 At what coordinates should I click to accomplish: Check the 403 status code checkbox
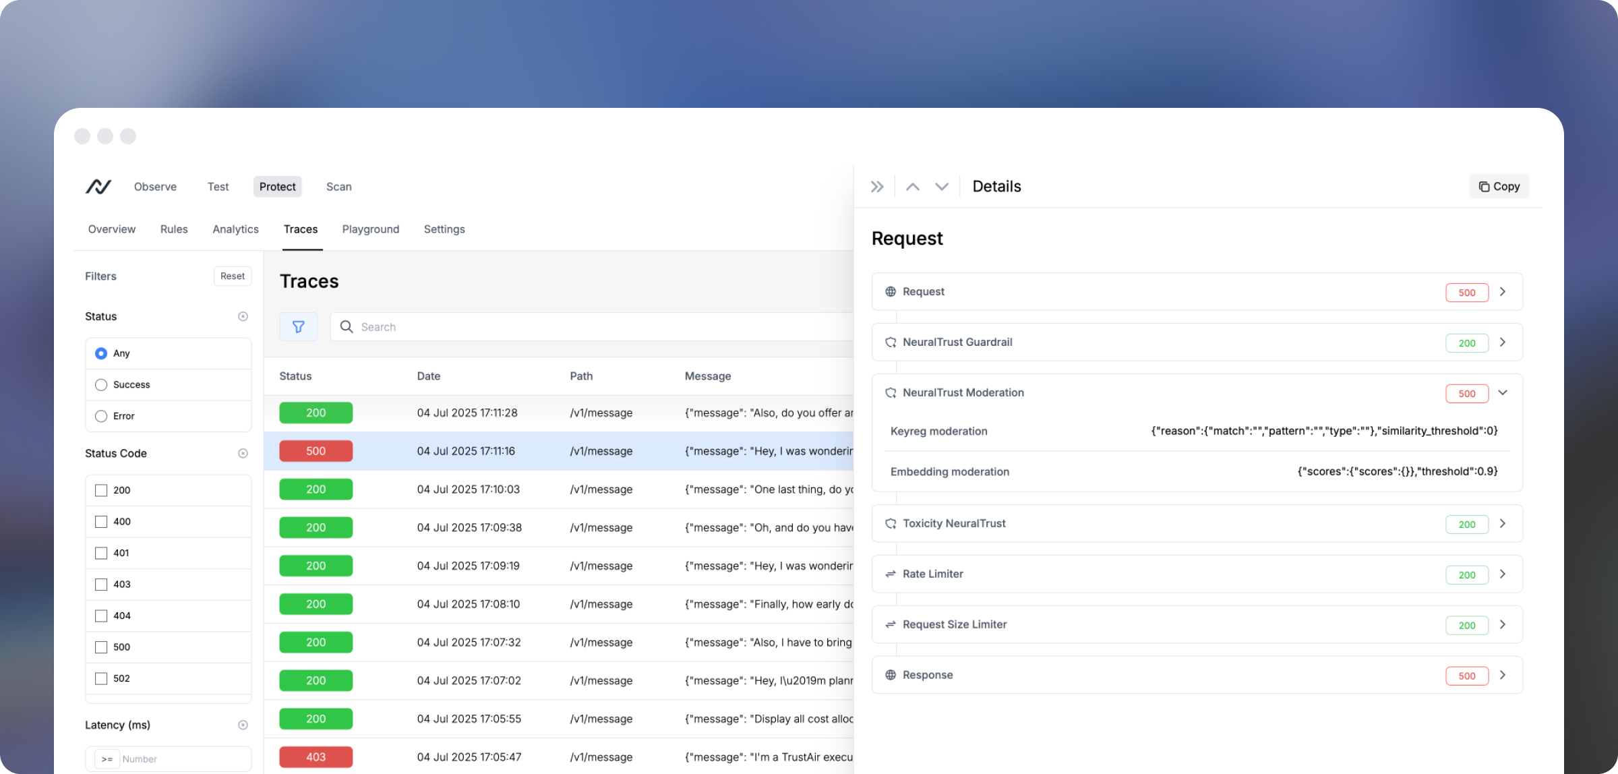pyautogui.click(x=101, y=585)
